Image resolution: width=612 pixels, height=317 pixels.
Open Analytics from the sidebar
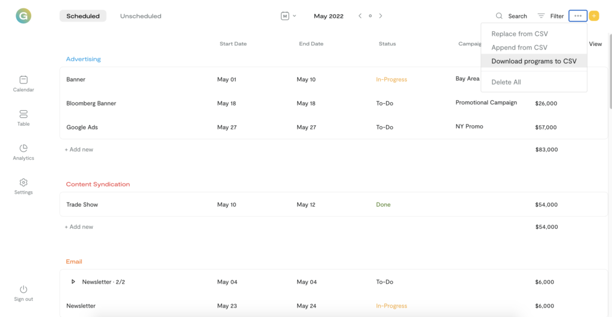[23, 148]
